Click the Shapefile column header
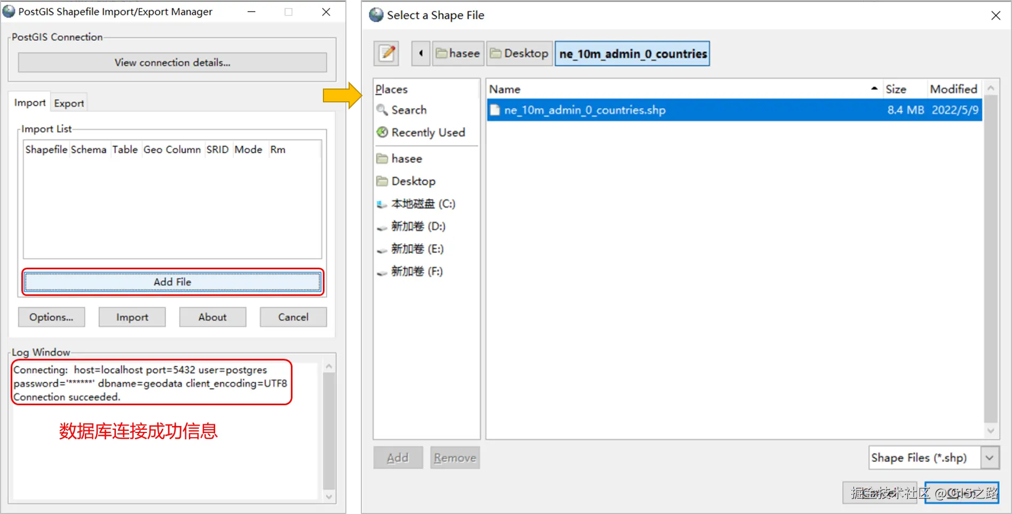The image size is (1012, 514). coord(46,149)
